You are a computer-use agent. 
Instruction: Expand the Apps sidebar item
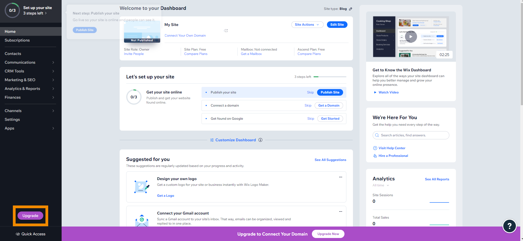click(x=31, y=128)
